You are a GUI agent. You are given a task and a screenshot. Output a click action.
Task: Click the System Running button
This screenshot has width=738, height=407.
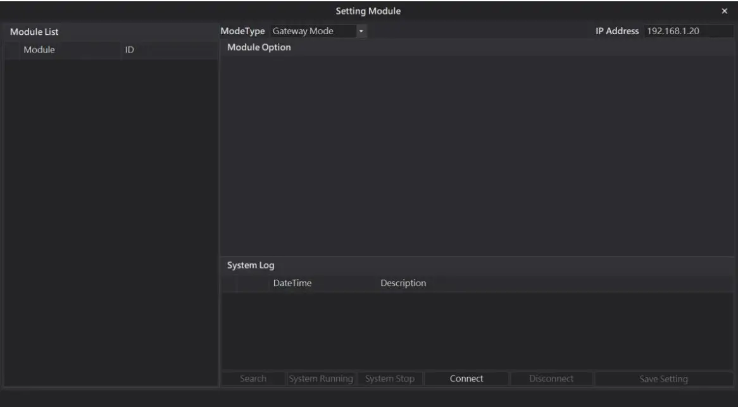point(321,379)
